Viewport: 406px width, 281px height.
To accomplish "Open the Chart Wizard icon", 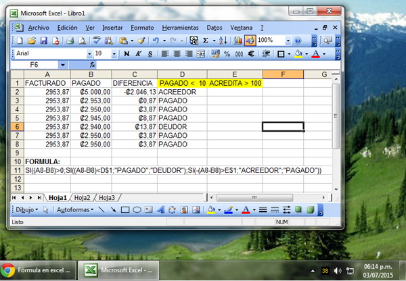I will pos(238,41).
